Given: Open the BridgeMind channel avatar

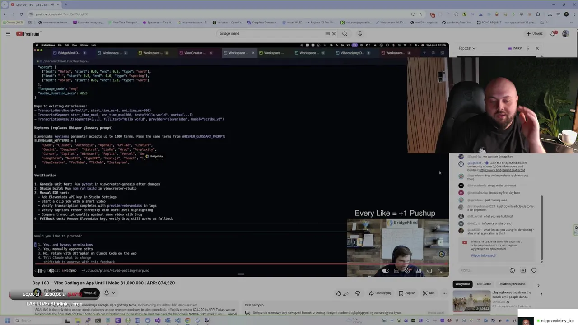Looking at the screenshot, I should 37,293.
